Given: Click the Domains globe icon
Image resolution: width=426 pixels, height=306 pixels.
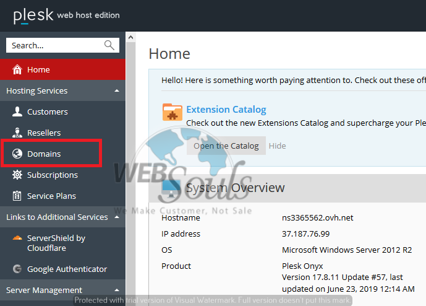Looking at the screenshot, I should pyautogui.click(x=17, y=154).
